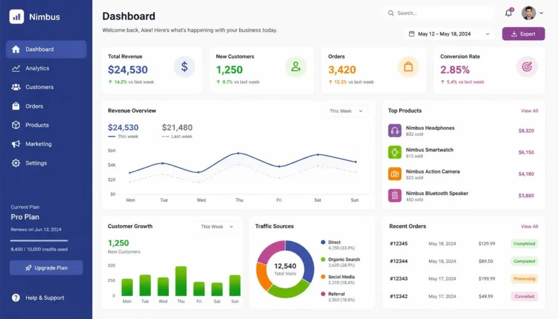Click the Thu bar in Customer Growth chart
This screenshot has height=319, width=558.
click(x=181, y=281)
